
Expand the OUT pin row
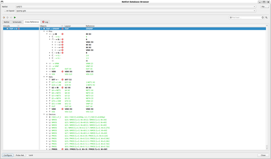coord(47,69)
